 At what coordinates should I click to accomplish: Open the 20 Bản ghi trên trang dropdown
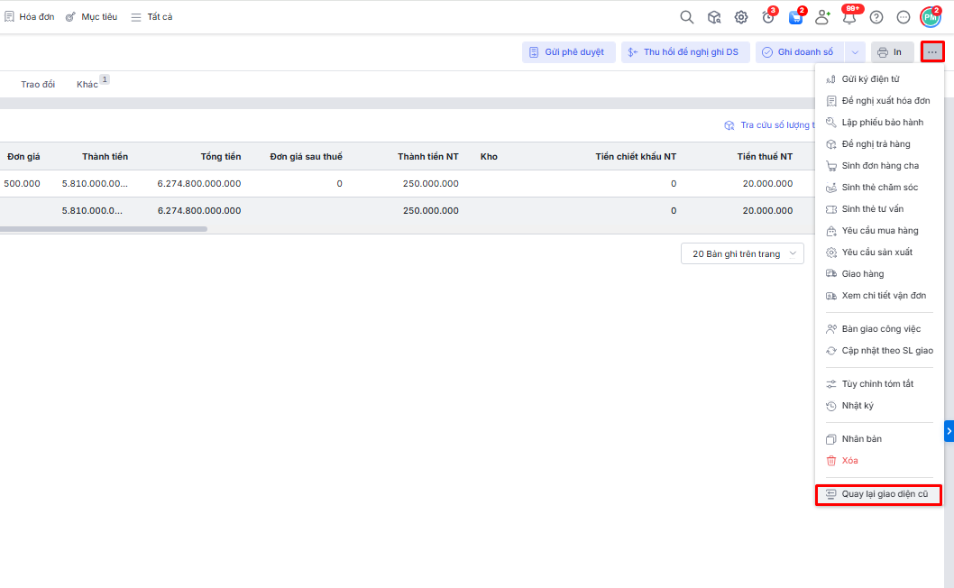[742, 254]
